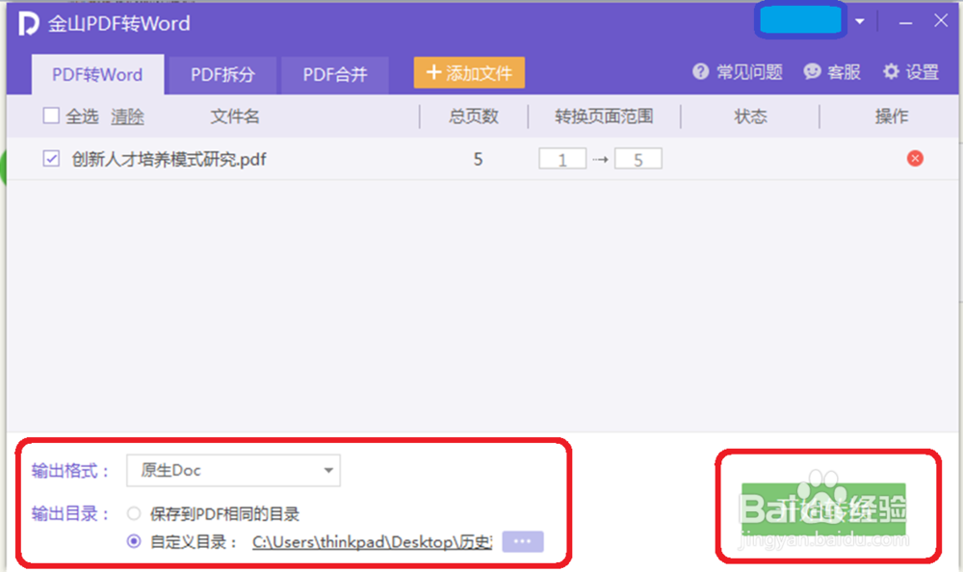Switch to the PDF转Word tab

click(97, 74)
